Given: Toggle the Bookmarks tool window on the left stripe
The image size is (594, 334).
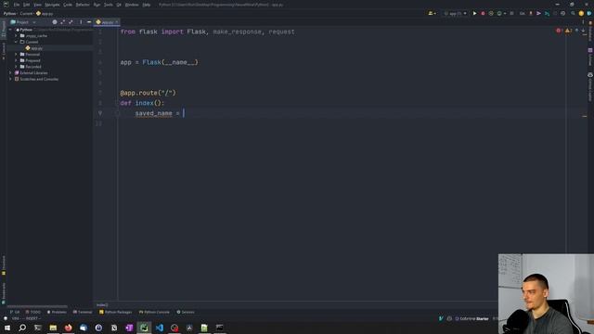Looking at the screenshot, I should 4,293.
